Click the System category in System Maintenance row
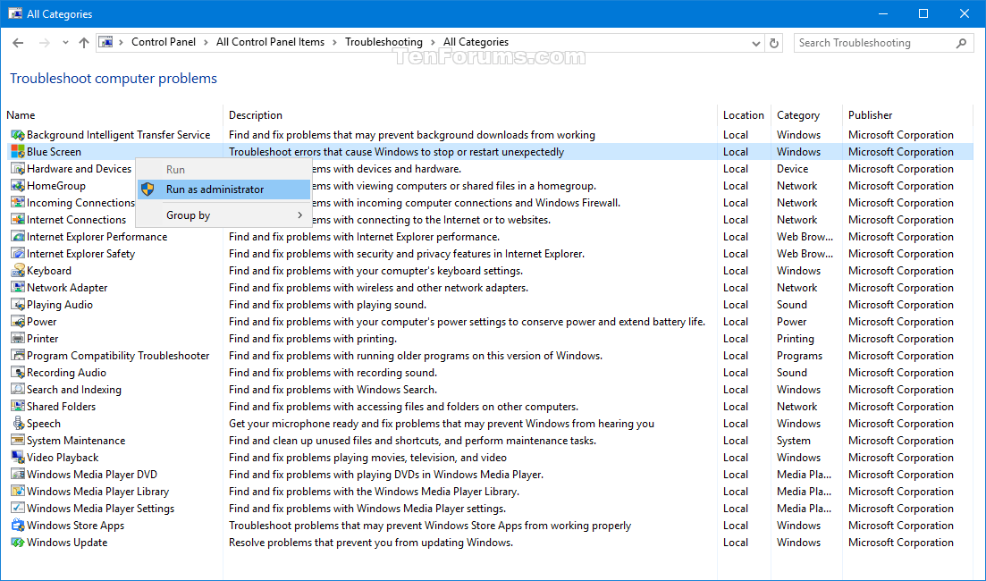Screen dimensions: 986x581 [794, 440]
